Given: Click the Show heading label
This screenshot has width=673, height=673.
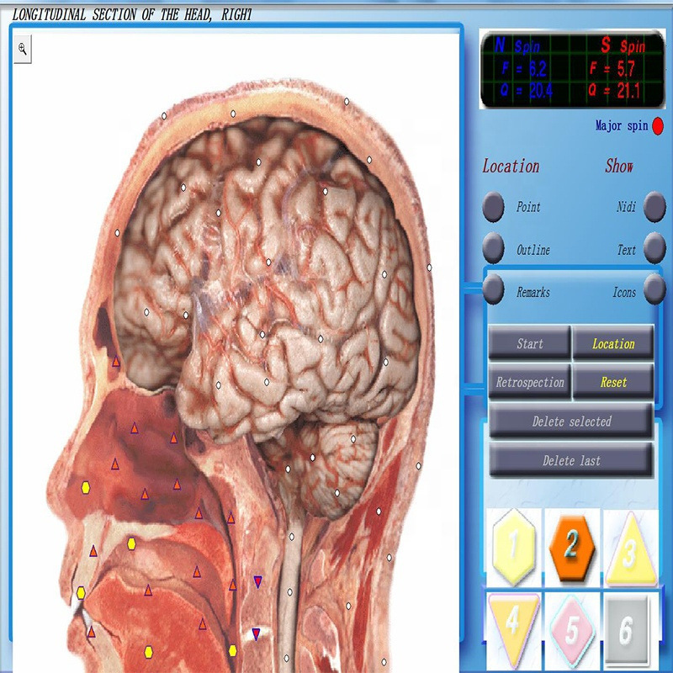Looking at the screenshot, I should (x=619, y=166).
